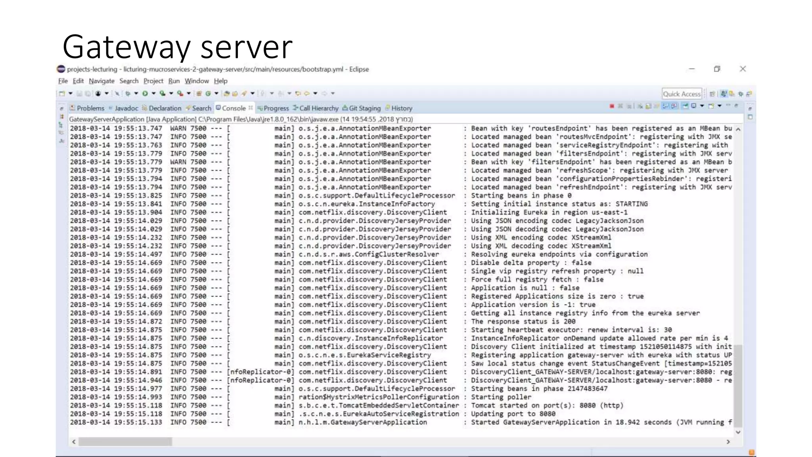This screenshot has width=812, height=457.
Task: Open the Navigate menu
Action: click(101, 81)
